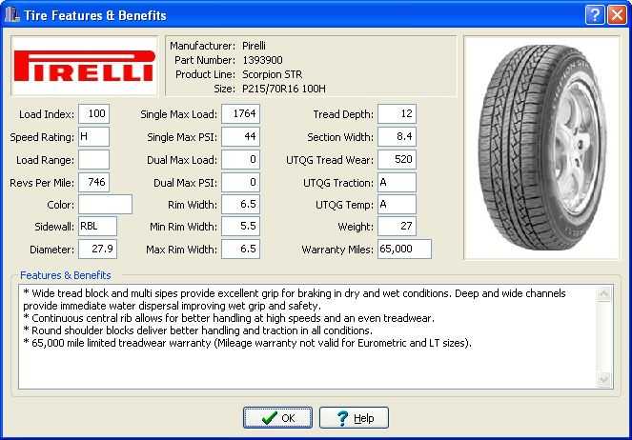
Task: Click the Single Max Load field
Action: point(241,114)
